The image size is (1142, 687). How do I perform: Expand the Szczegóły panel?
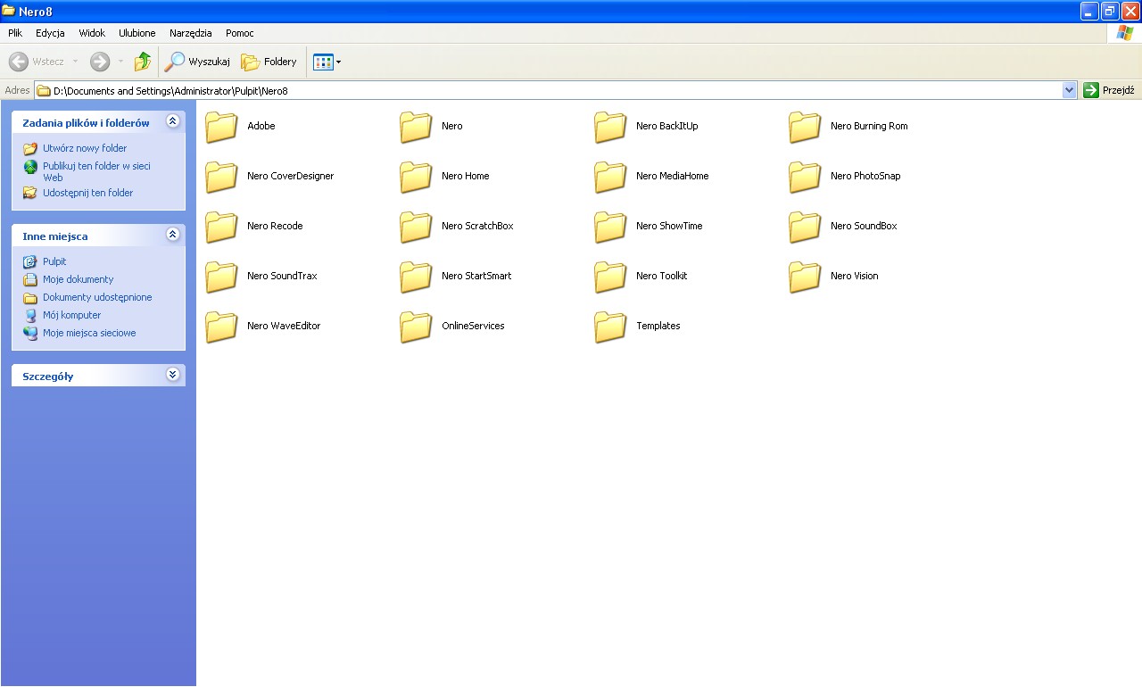(x=172, y=375)
